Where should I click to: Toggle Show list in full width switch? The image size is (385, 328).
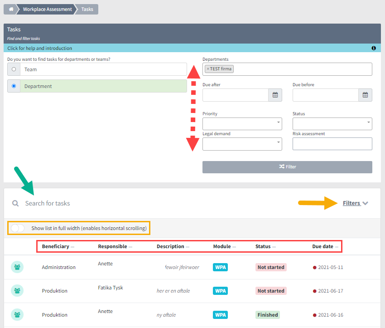click(x=18, y=228)
